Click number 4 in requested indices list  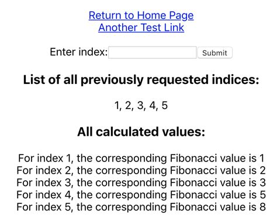point(153,106)
